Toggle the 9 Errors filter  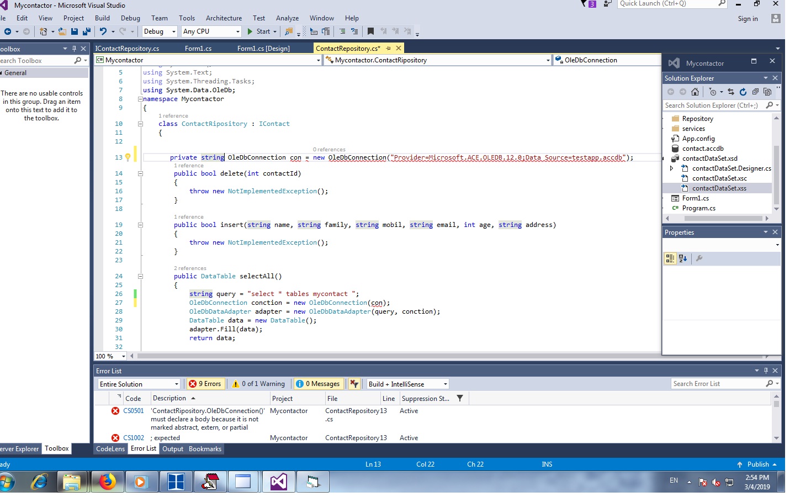click(205, 384)
